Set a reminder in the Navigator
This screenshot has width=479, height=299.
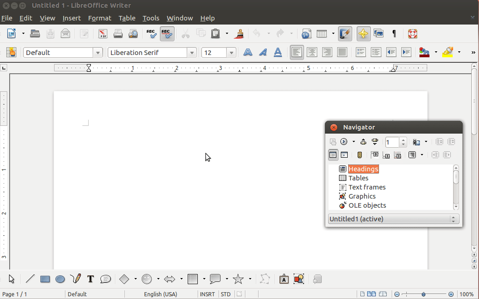coord(359,155)
